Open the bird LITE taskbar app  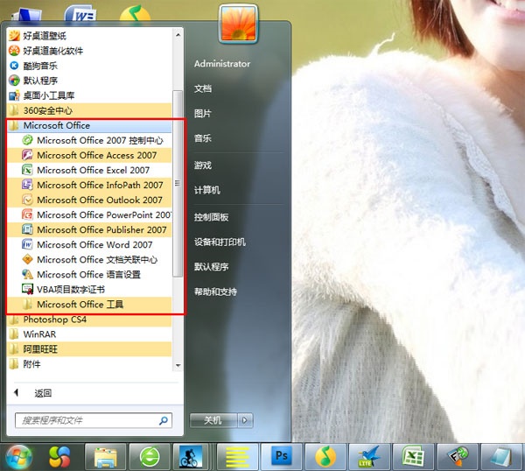point(369,457)
